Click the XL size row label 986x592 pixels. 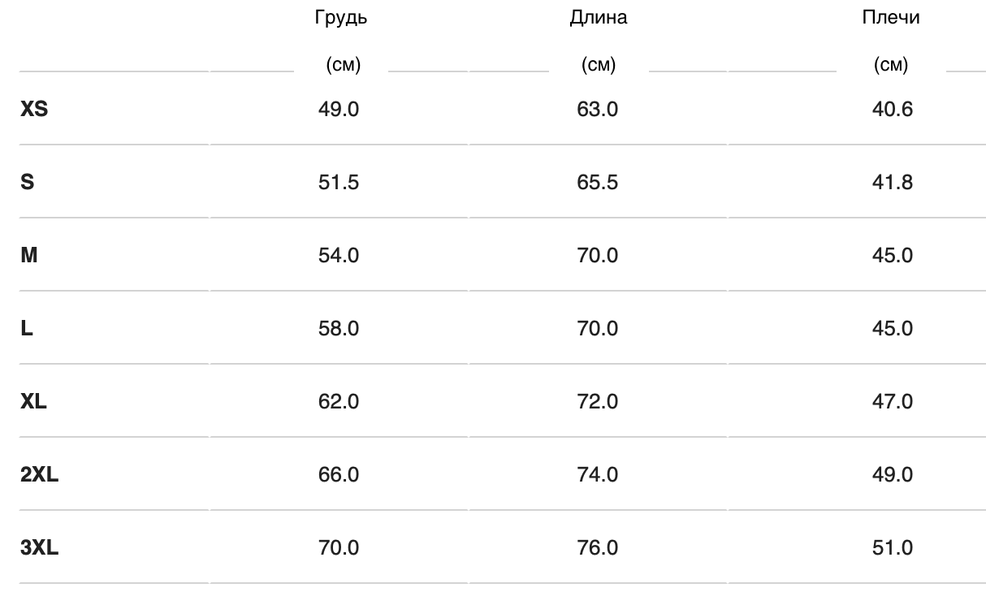tap(33, 402)
